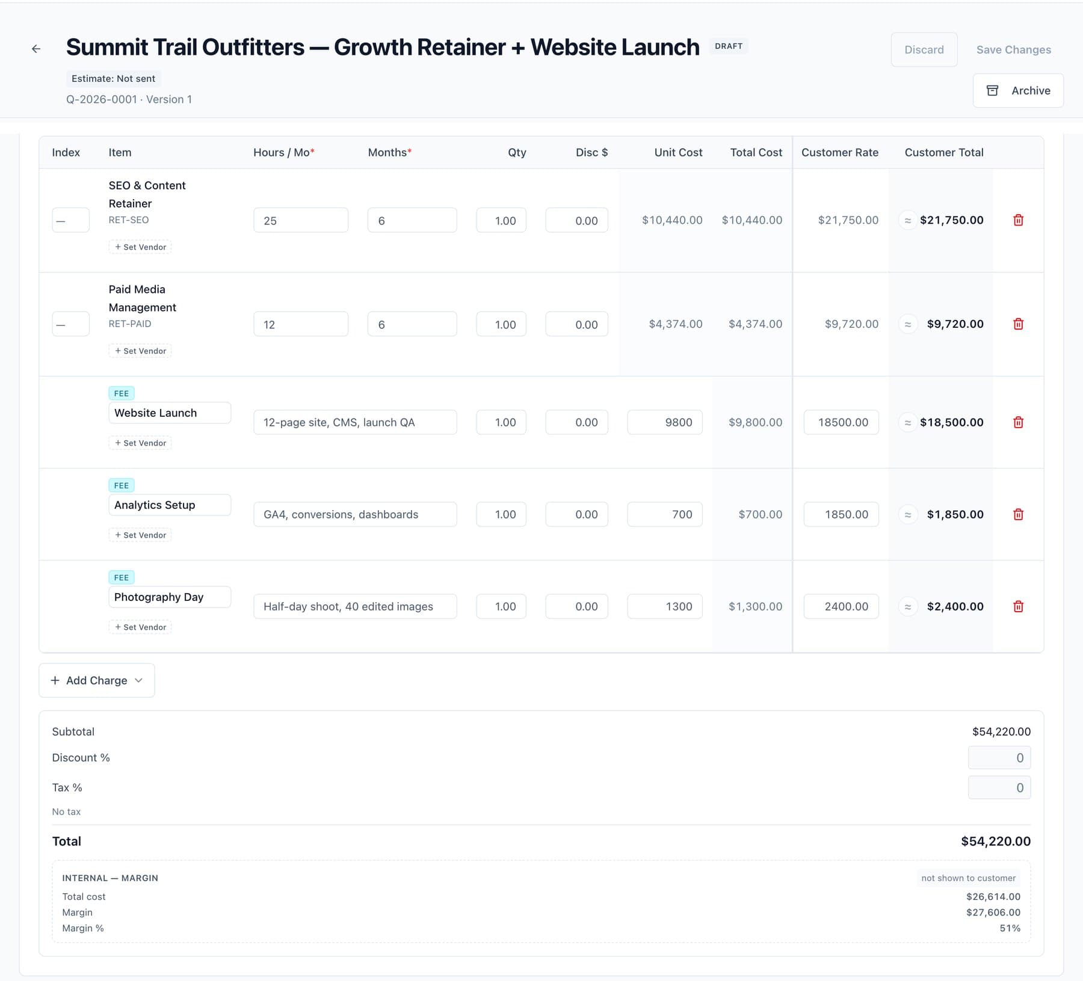Edit Months field for Paid Media Management
Image resolution: width=1083 pixels, height=981 pixels.
click(x=412, y=324)
